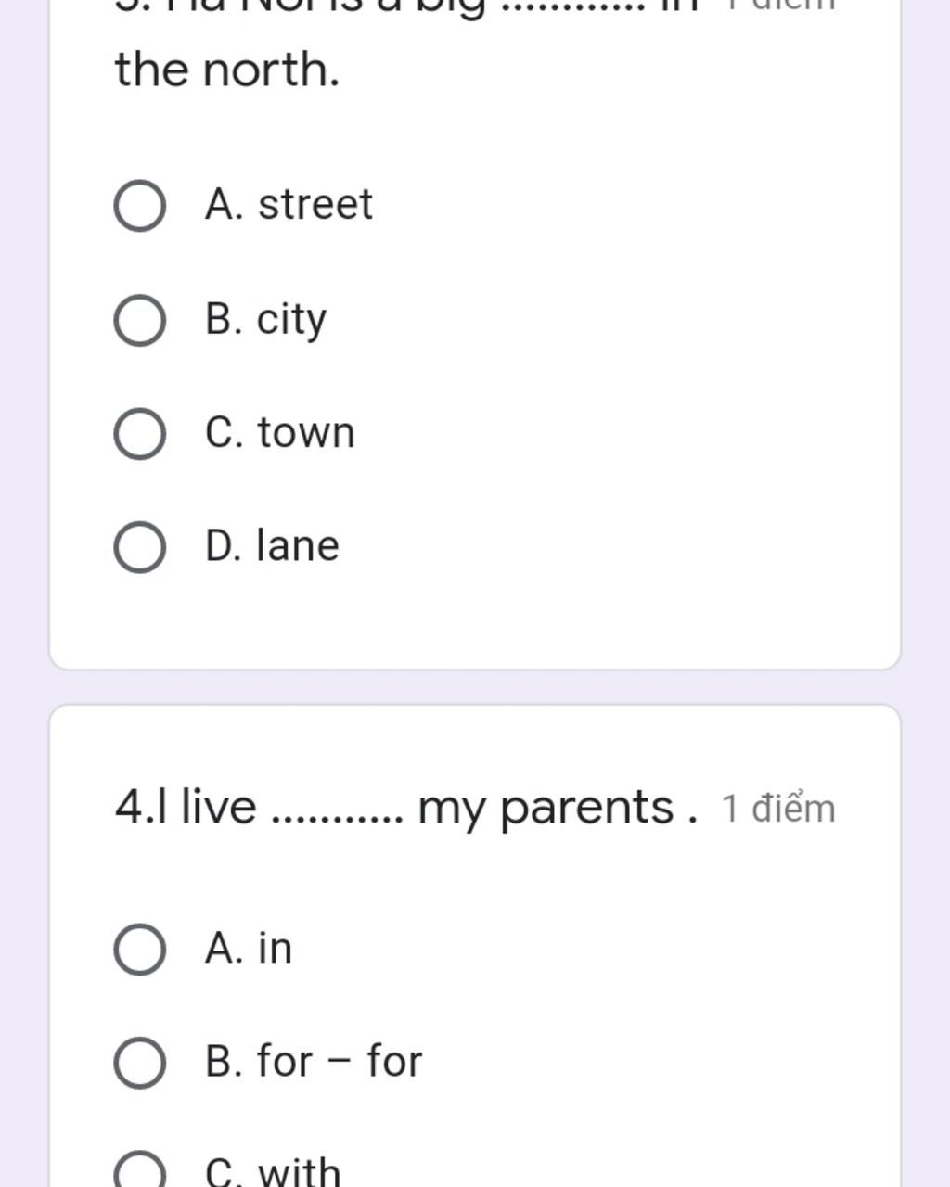Tick the radio circle for 'C. town'

[x=140, y=434]
